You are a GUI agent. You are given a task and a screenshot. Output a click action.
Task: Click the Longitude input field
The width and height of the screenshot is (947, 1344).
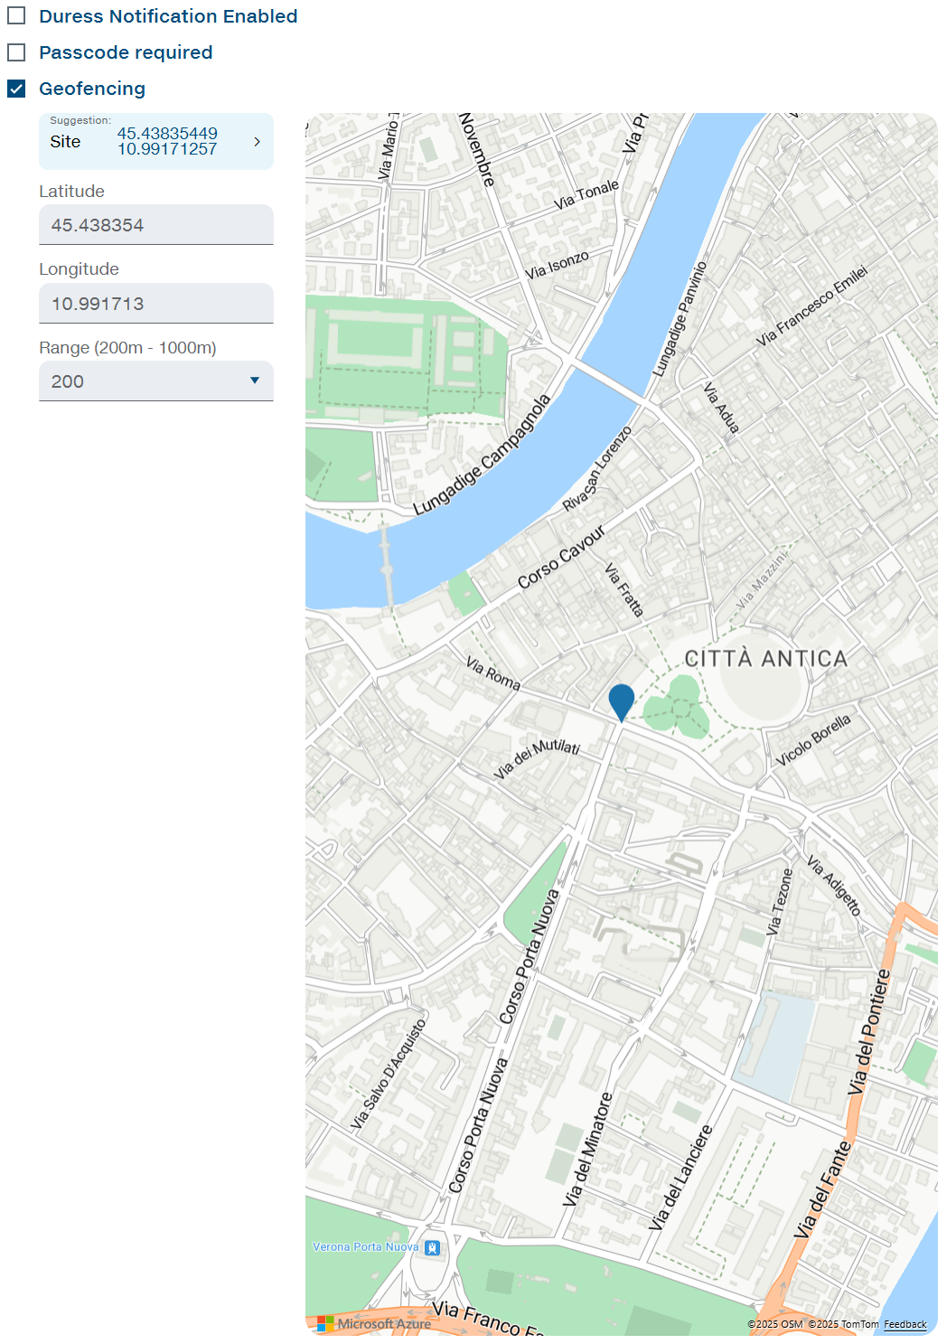[155, 304]
